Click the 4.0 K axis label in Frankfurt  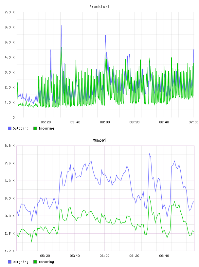tap(10, 57)
